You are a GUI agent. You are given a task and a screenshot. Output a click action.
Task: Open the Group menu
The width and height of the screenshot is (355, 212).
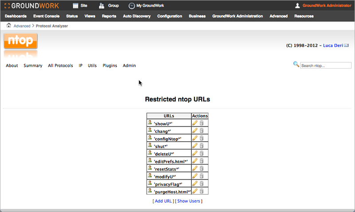click(x=109, y=6)
